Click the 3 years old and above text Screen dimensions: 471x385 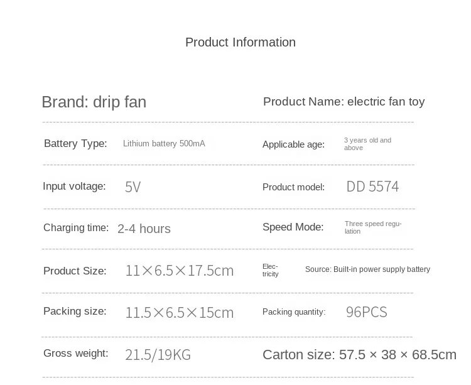367,144
